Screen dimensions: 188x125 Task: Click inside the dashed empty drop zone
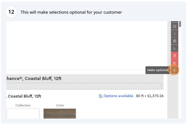84,86
